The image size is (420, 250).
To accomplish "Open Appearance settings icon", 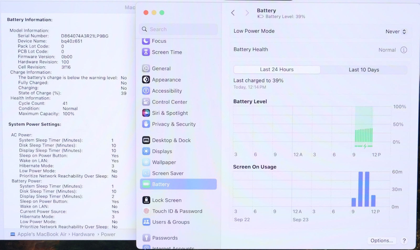I will (146, 79).
